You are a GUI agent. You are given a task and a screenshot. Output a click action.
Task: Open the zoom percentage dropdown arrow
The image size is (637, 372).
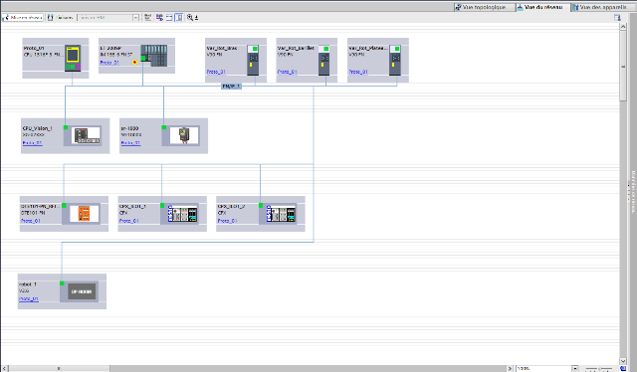point(575,368)
